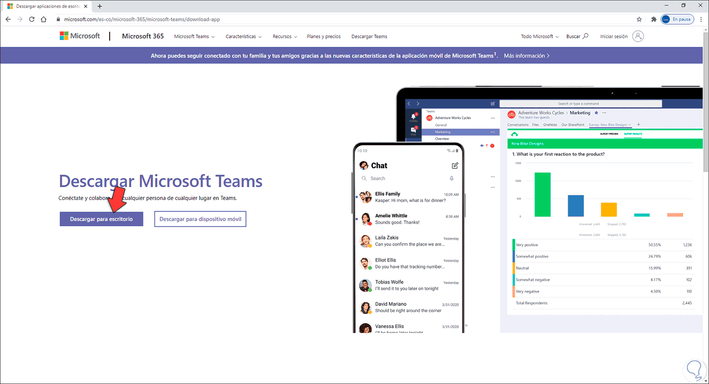
Task: Click Descargar para escritorio button
Action: click(x=101, y=219)
